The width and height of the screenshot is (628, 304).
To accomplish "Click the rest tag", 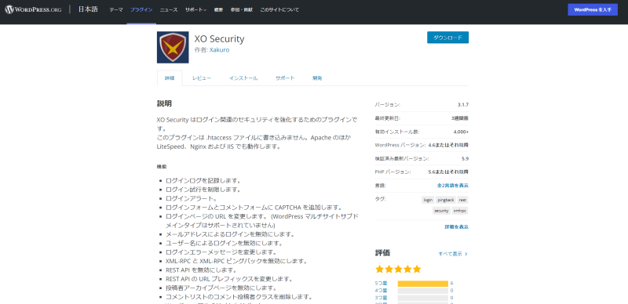I will coord(462,200).
